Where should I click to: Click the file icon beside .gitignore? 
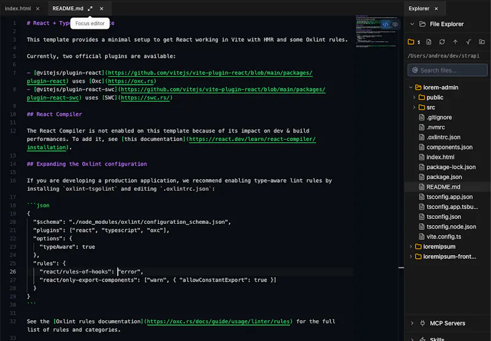pos(422,117)
